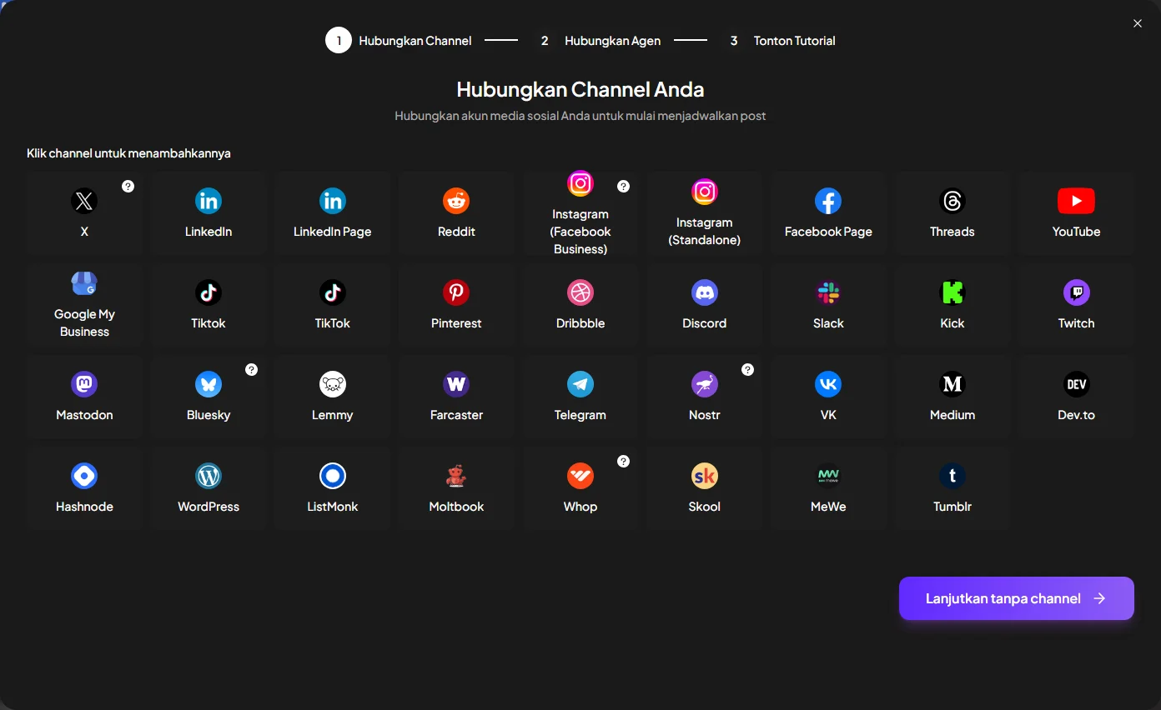Viewport: 1161px width, 710px height.
Task: Add the Bluesky channel
Action: tap(209, 397)
